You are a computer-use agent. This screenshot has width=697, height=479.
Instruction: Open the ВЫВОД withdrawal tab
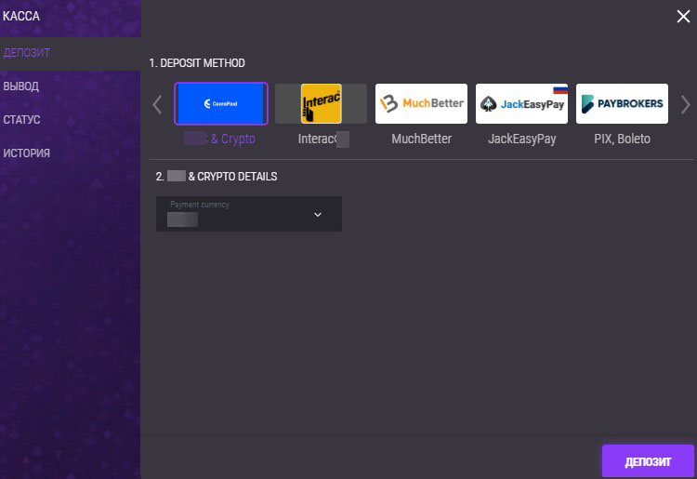tap(21, 86)
